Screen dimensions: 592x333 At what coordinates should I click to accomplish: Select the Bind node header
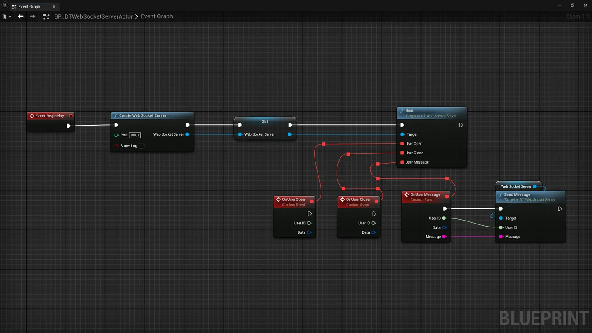(x=432, y=113)
